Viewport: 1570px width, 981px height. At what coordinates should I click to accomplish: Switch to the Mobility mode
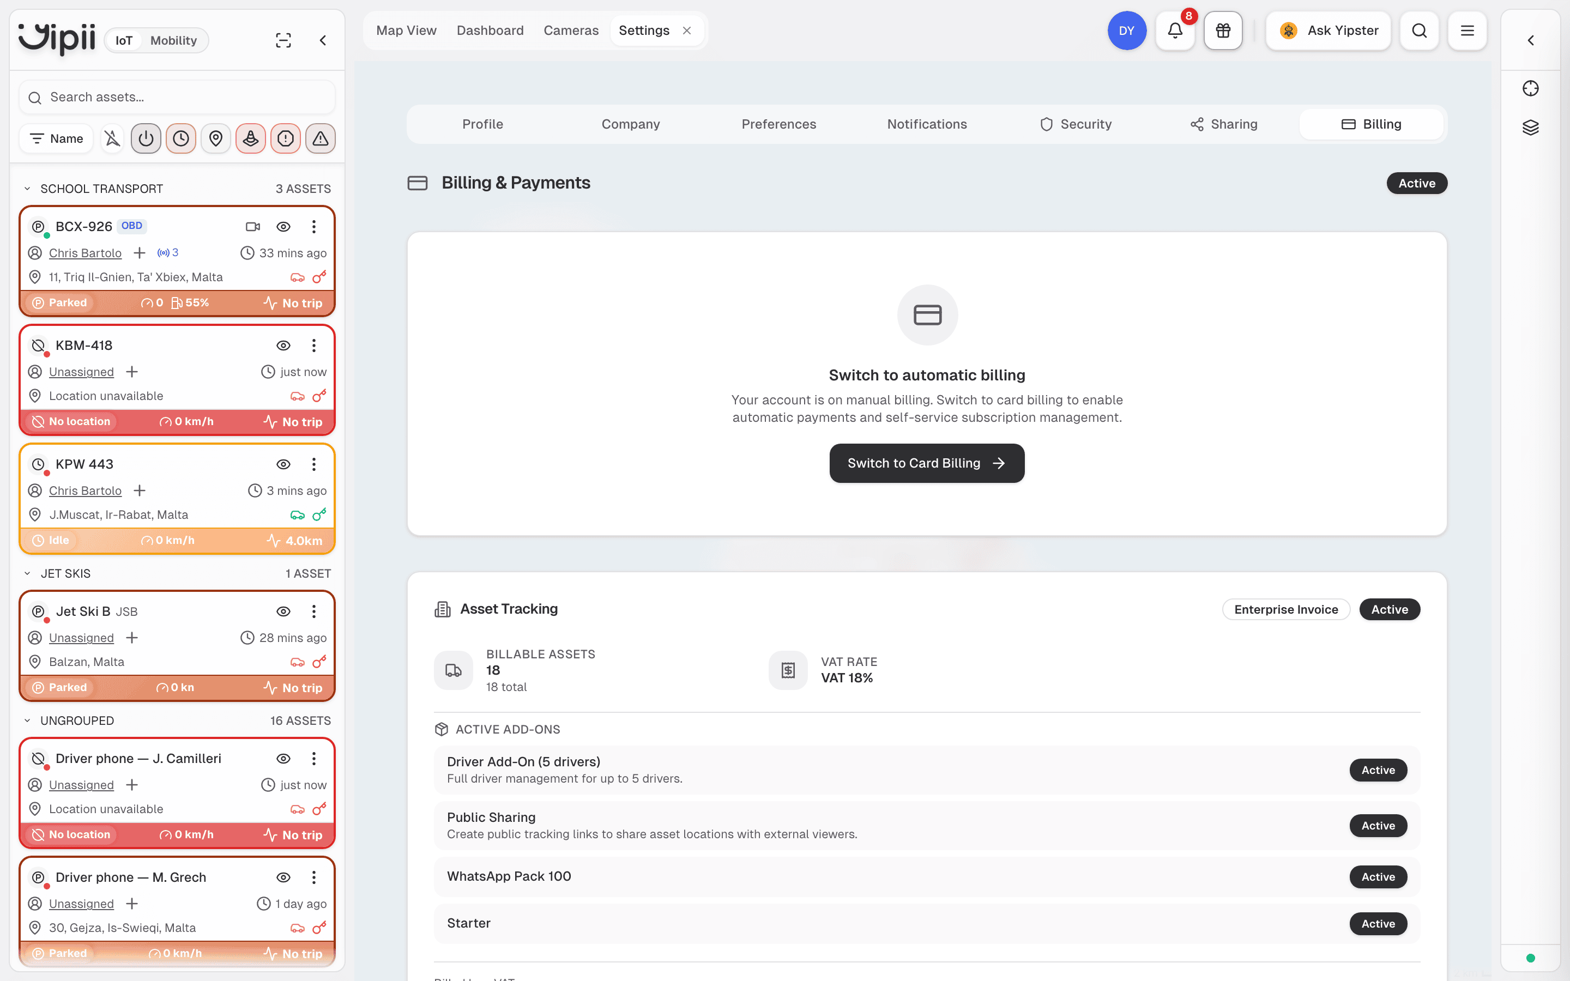(173, 40)
